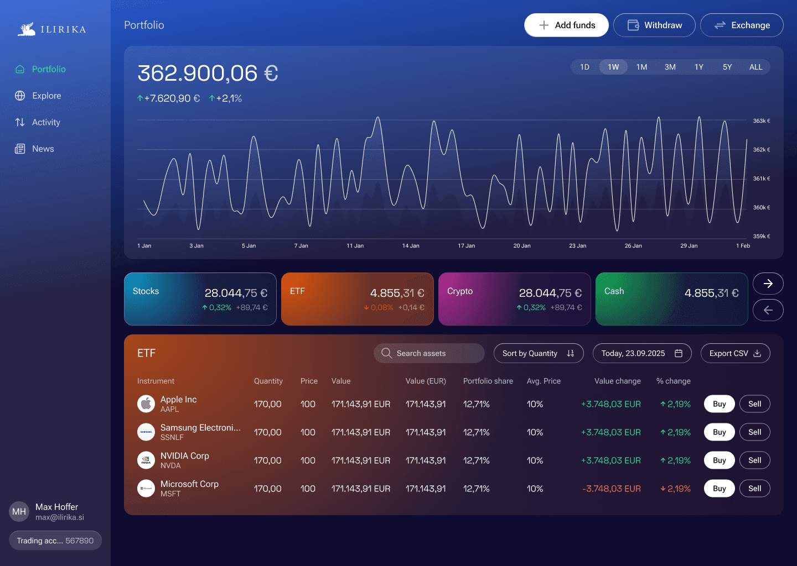The width and height of the screenshot is (797, 566).
Task: Click the magnifier icon in Search assets
Action: click(386, 353)
